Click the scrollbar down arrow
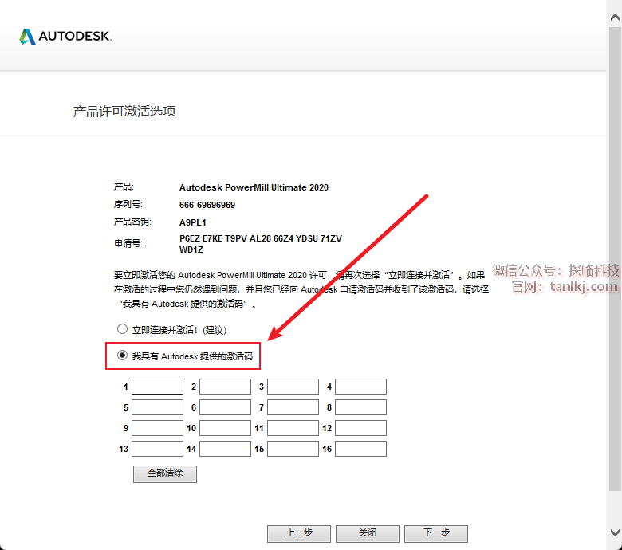Screen dimensions: 622x550 pos(615,532)
